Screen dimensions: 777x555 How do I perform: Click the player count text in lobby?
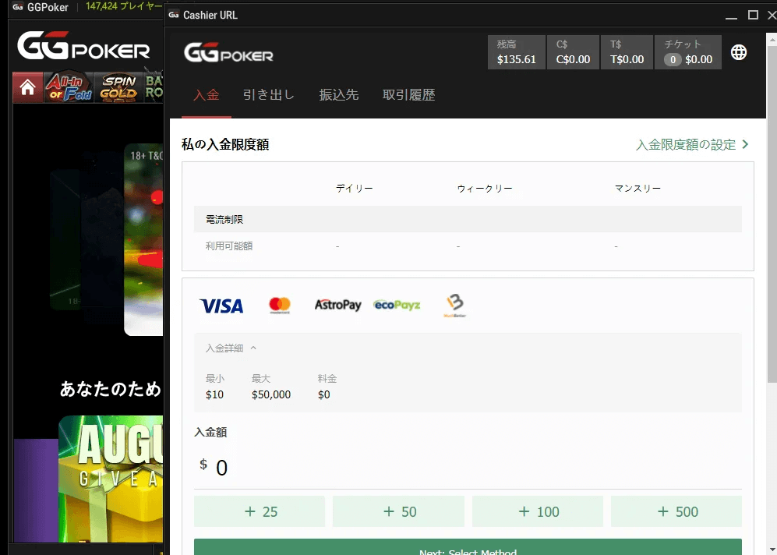point(124,6)
